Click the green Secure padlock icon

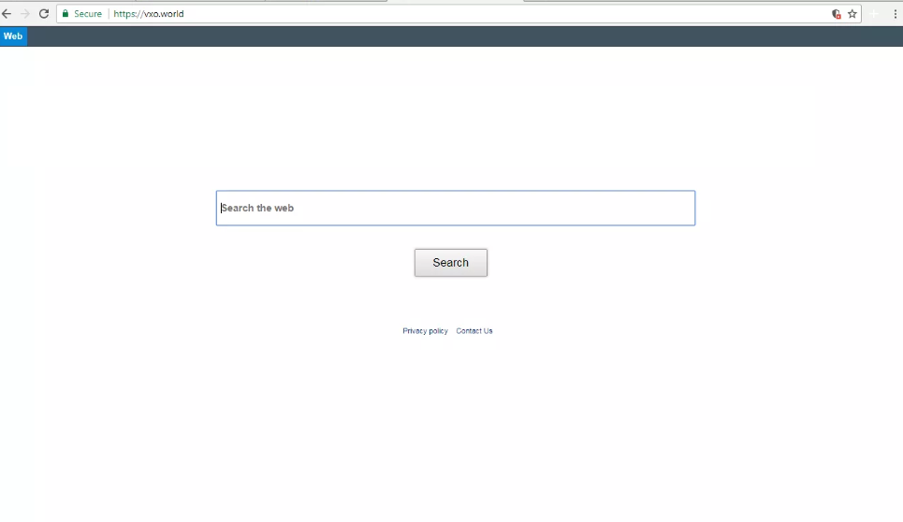tap(66, 14)
